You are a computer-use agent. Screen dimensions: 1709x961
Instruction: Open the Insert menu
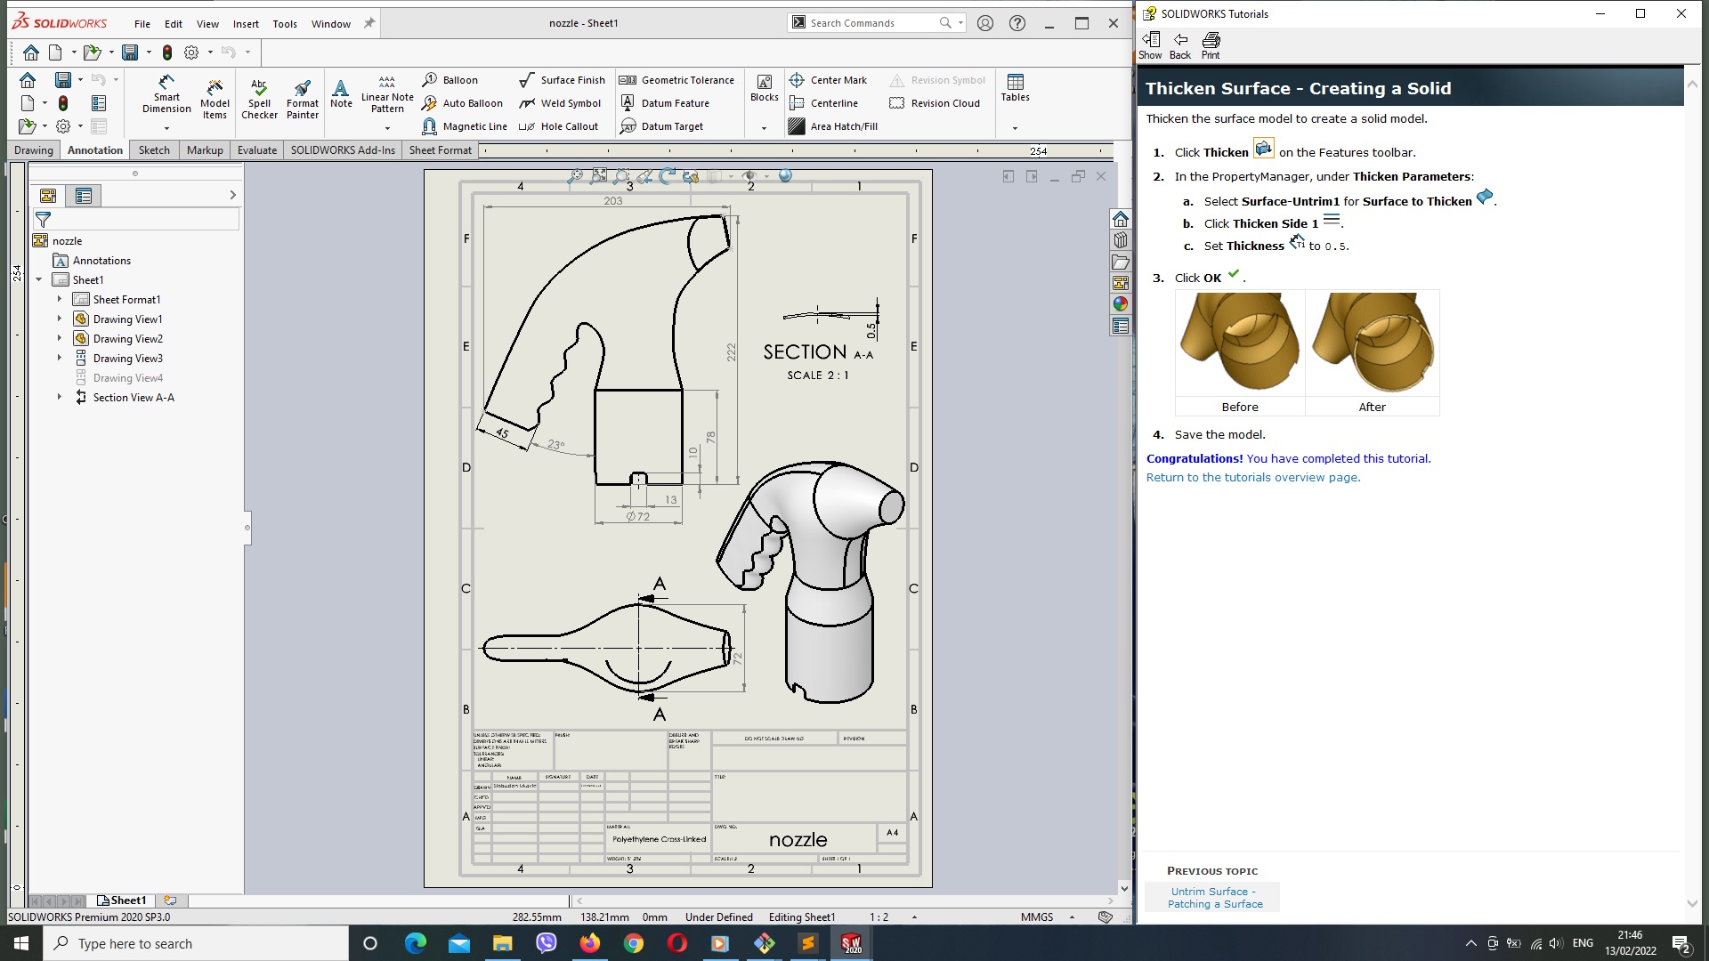[x=246, y=24]
